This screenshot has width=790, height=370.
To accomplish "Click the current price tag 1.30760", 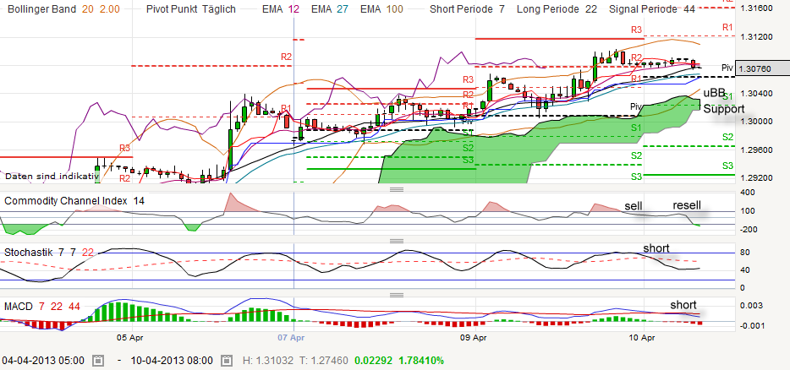I will click(762, 68).
